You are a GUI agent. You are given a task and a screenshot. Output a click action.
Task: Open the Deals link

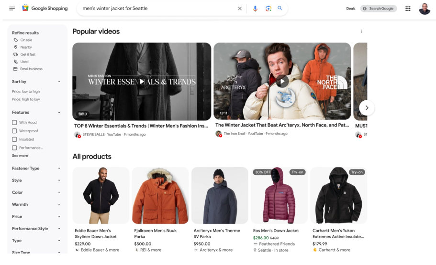[x=351, y=9]
